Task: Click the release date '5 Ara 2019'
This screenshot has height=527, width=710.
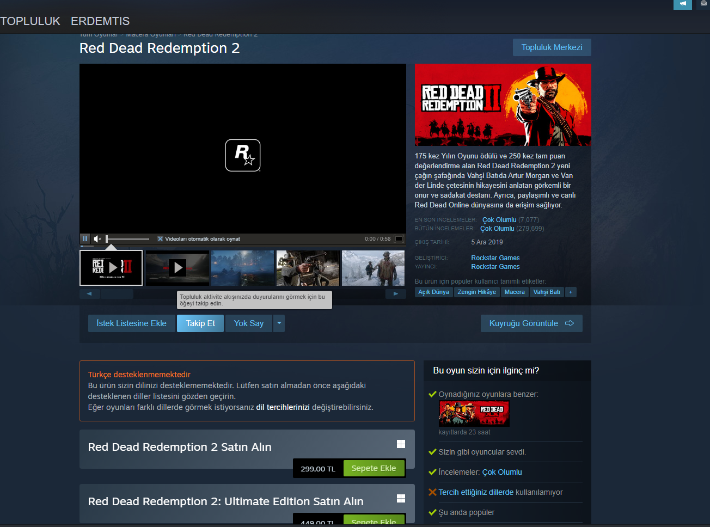Action: click(x=487, y=242)
